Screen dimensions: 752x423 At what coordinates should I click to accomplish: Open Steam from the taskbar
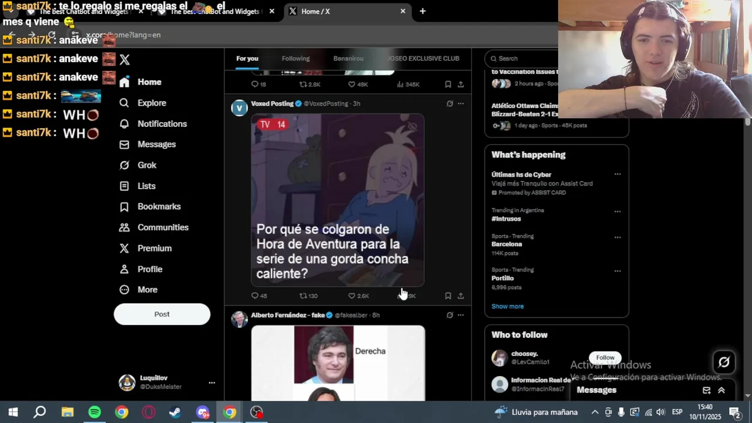(175, 412)
